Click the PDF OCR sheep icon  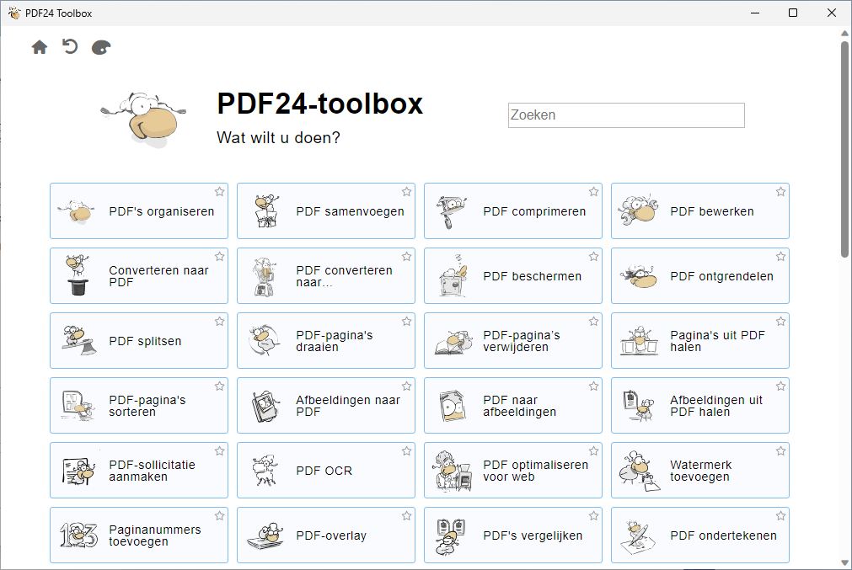[265, 470]
